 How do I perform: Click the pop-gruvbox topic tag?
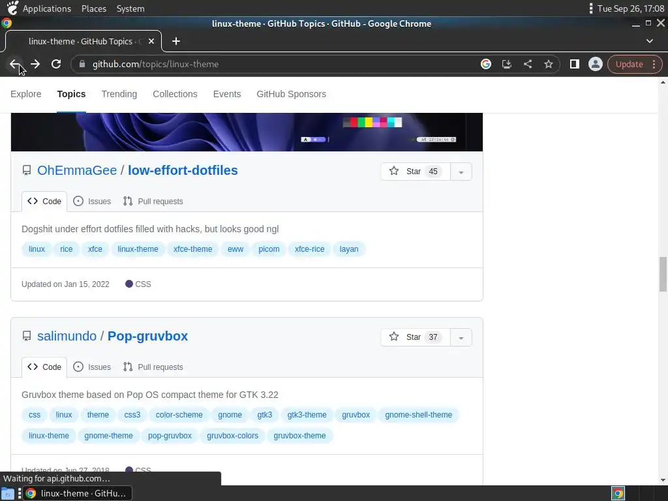point(170,436)
